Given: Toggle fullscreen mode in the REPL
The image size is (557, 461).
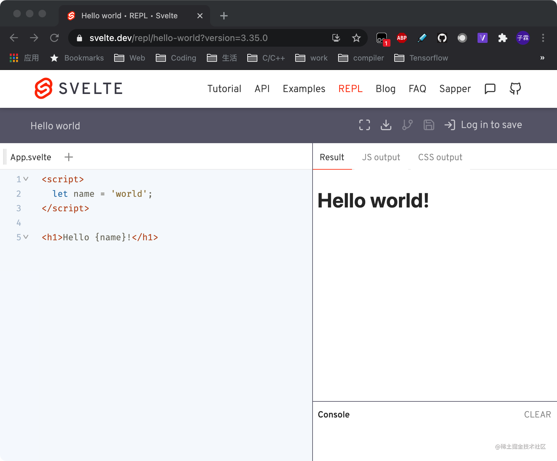Looking at the screenshot, I should point(364,125).
